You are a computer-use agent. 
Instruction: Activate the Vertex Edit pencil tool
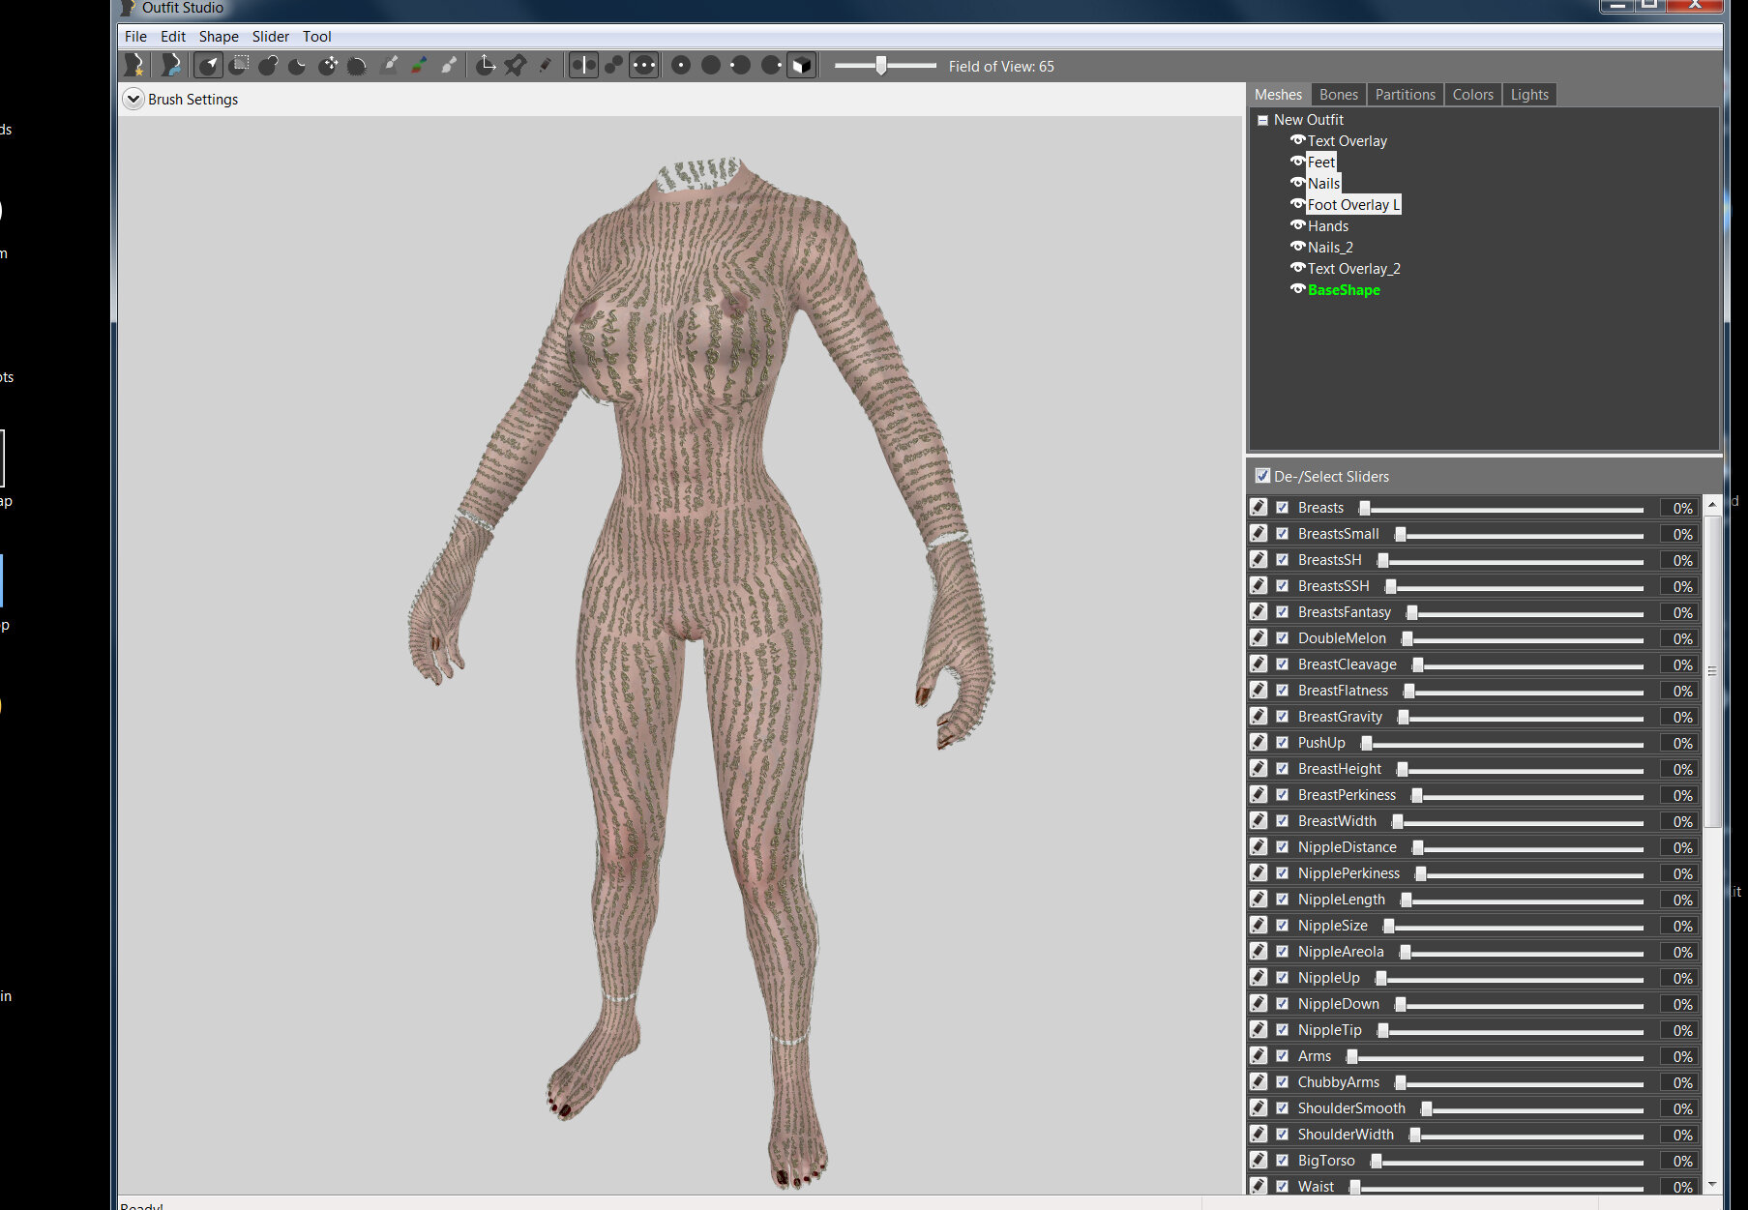(x=546, y=65)
